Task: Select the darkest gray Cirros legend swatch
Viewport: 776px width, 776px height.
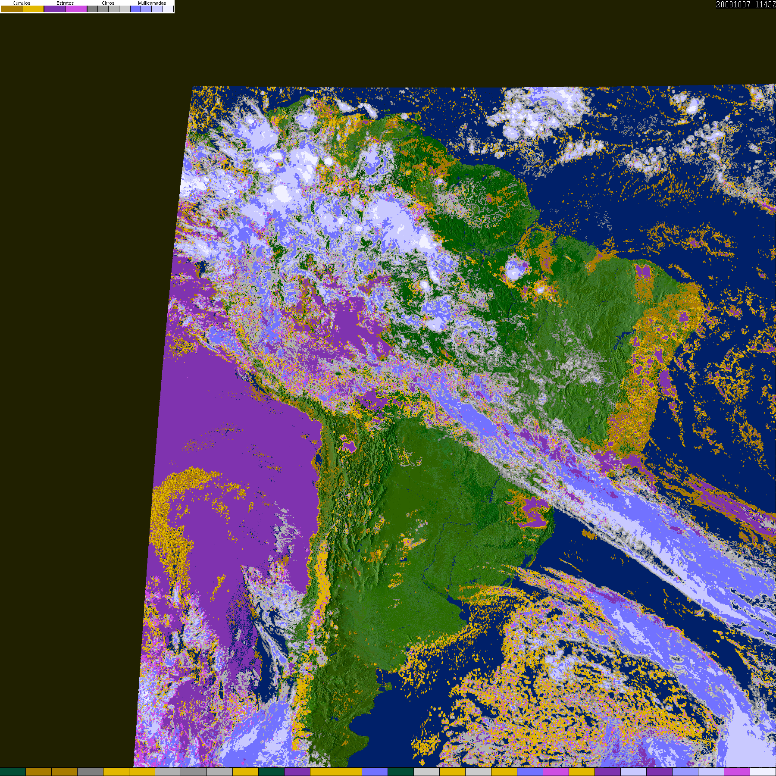Action: [93, 9]
